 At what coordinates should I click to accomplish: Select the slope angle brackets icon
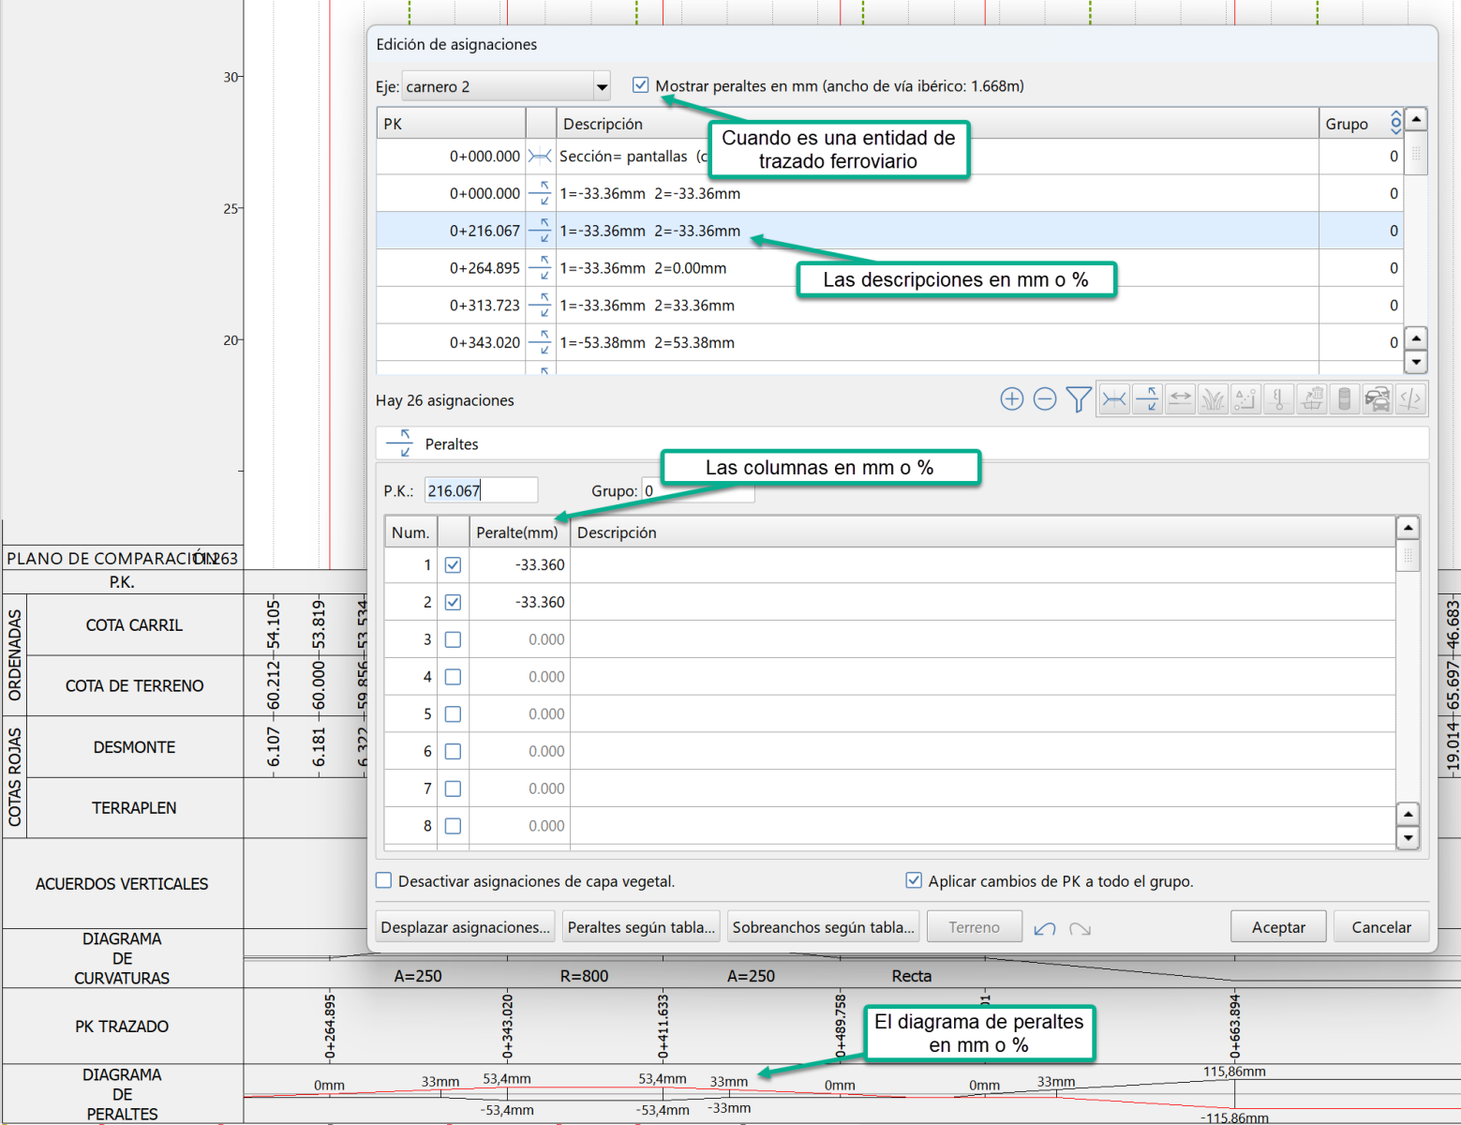1410,399
